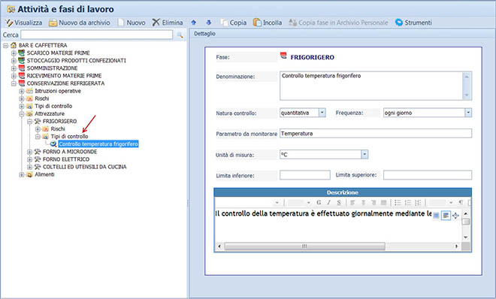The image size is (496, 299).
Task: Expand the SOMMINISTRAZIONE node
Action: (x=14, y=68)
